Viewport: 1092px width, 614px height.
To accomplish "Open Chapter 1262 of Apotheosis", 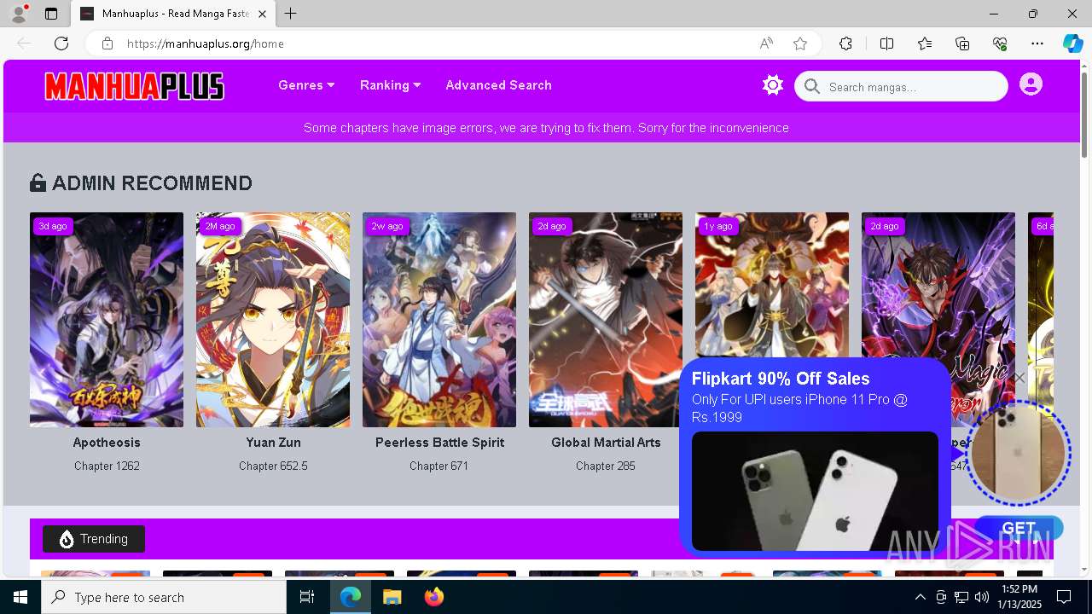I will pos(107,466).
